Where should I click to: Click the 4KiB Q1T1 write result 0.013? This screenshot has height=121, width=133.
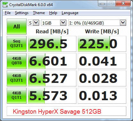pyautogui.click(x=102, y=96)
